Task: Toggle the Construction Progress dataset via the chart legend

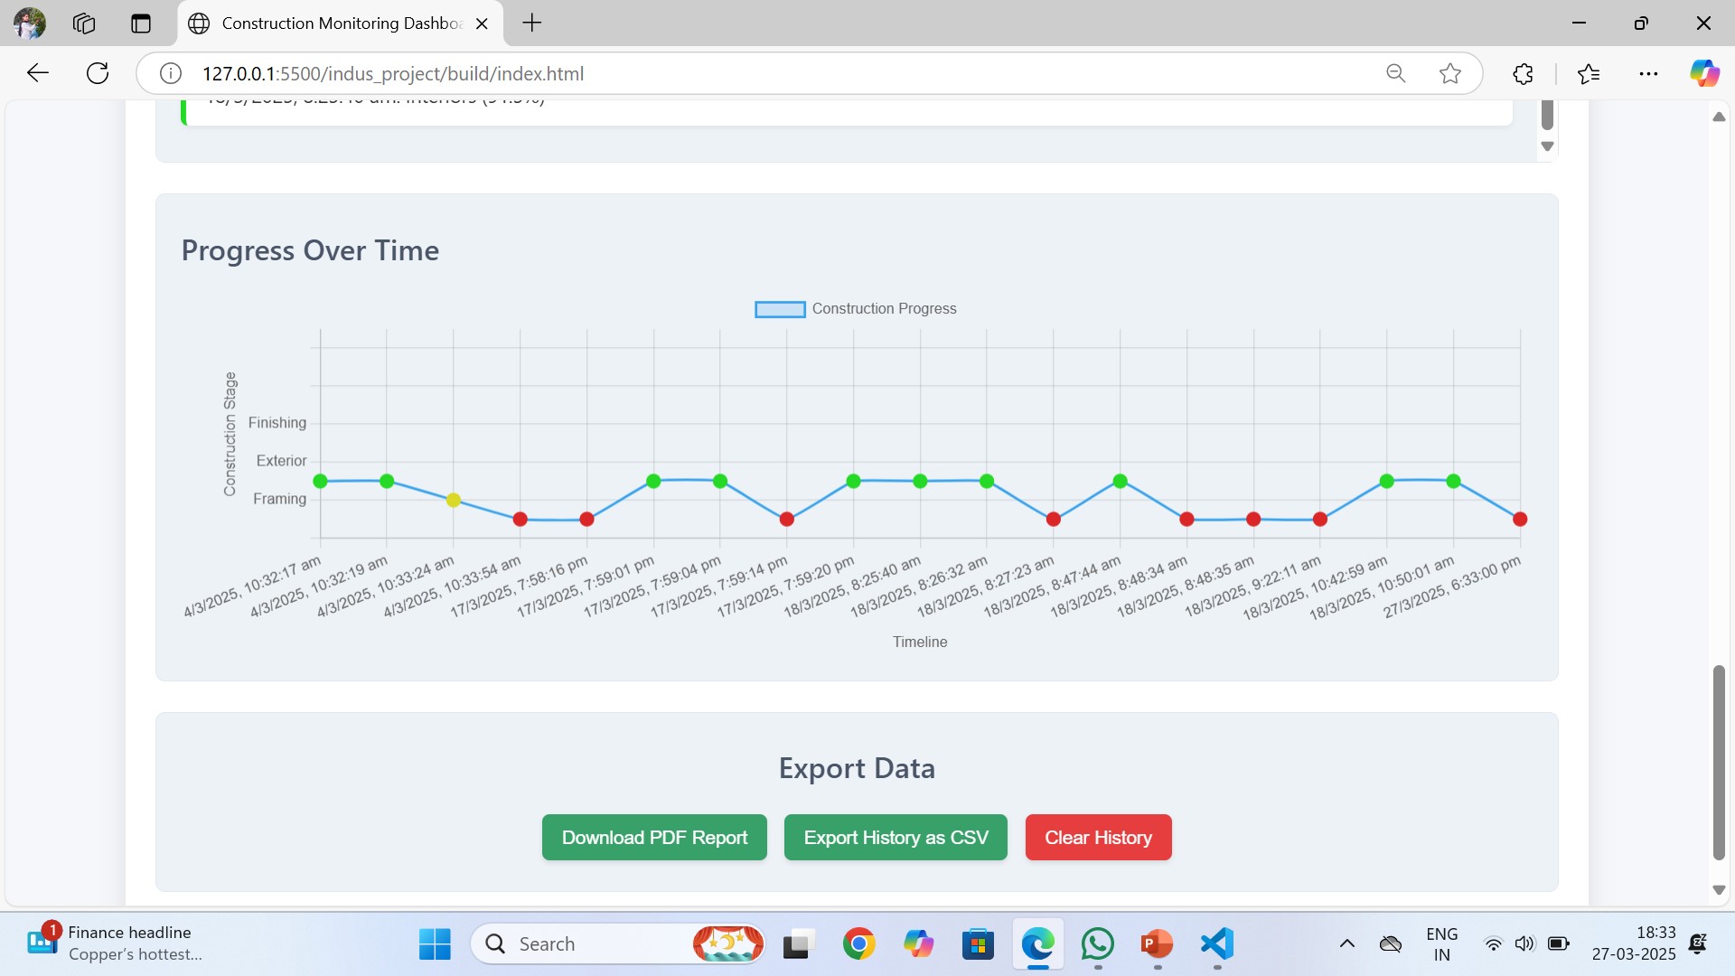Action: [x=855, y=308]
